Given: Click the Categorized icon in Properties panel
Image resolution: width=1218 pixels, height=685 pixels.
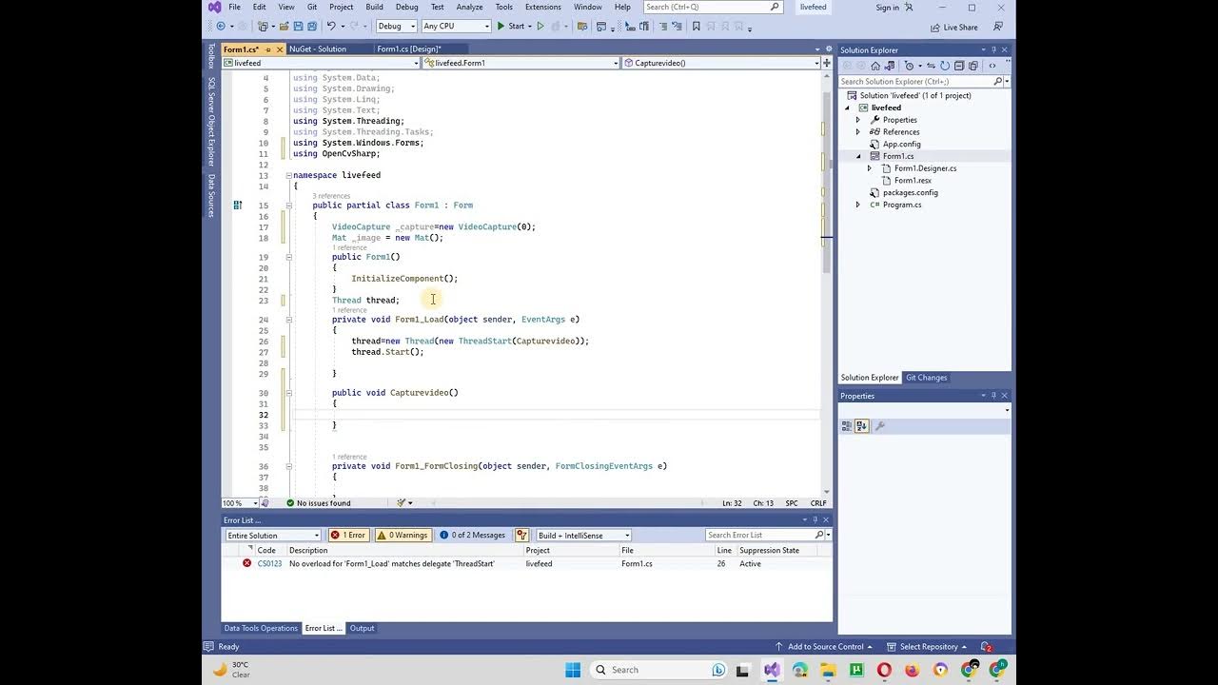Looking at the screenshot, I should point(847,426).
